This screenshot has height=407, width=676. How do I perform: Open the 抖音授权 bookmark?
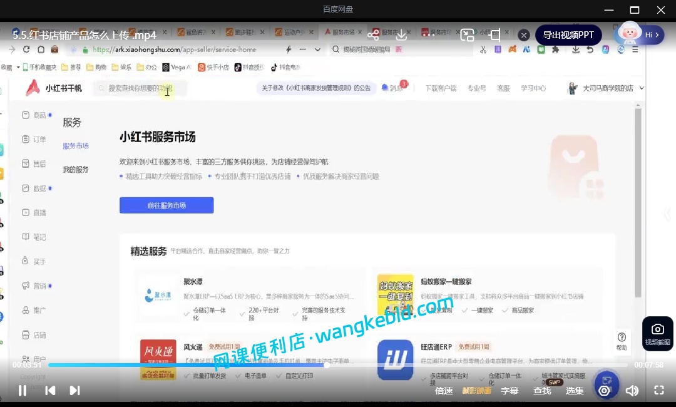pyautogui.click(x=249, y=67)
